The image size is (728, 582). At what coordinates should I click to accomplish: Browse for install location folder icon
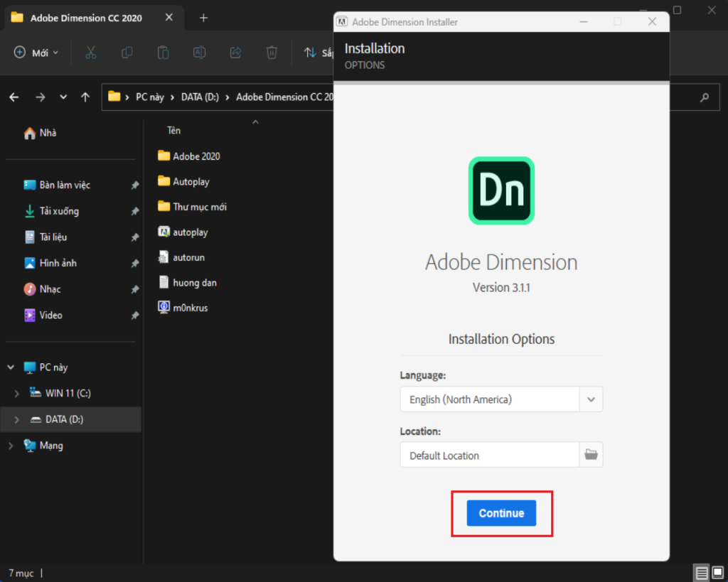(x=591, y=454)
